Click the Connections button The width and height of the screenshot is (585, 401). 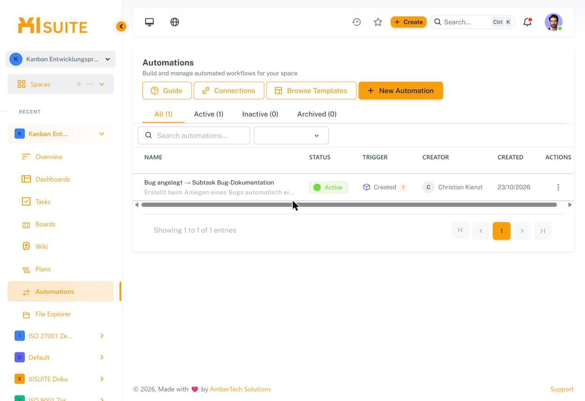coord(229,91)
